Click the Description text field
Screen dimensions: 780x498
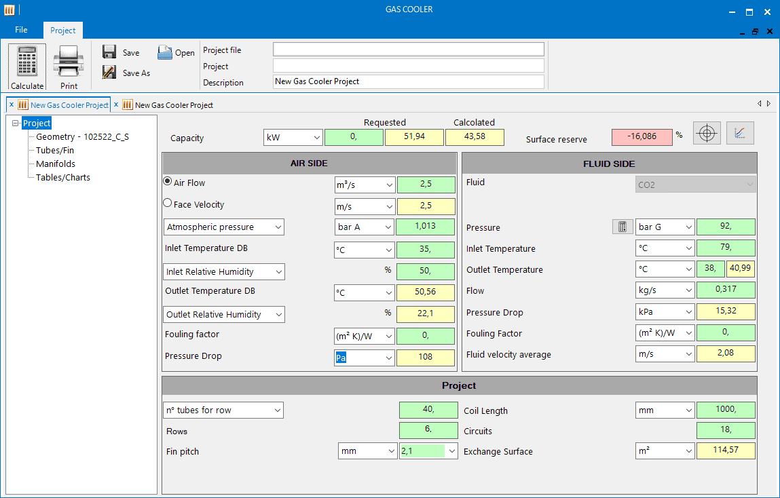coord(408,81)
